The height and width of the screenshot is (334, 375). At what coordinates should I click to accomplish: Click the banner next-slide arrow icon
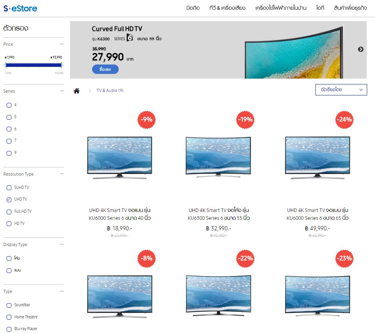pyautogui.click(x=361, y=49)
